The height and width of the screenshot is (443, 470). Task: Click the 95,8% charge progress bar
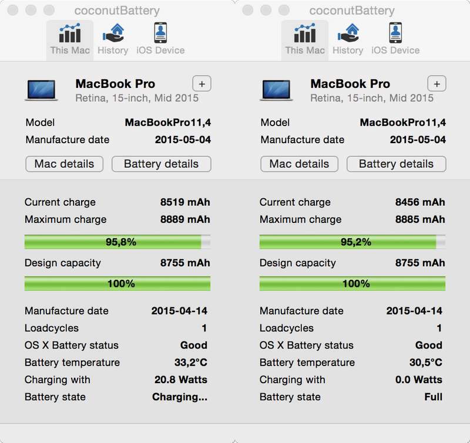point(117,242)
